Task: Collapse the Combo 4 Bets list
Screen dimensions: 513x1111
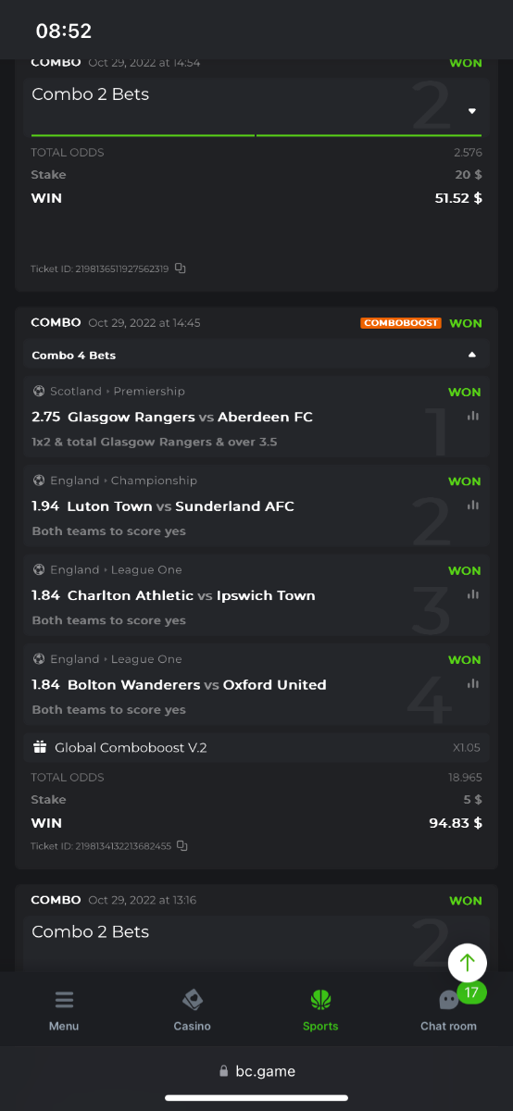Action: tap(471, 355)
